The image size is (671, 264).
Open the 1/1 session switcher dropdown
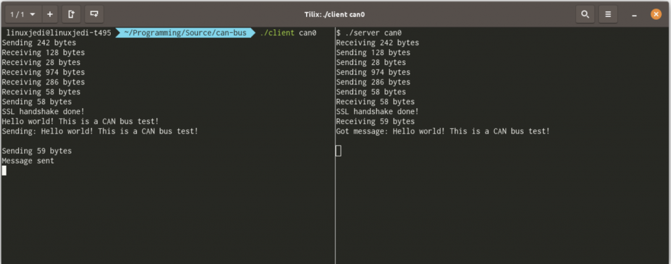[23, 14]
